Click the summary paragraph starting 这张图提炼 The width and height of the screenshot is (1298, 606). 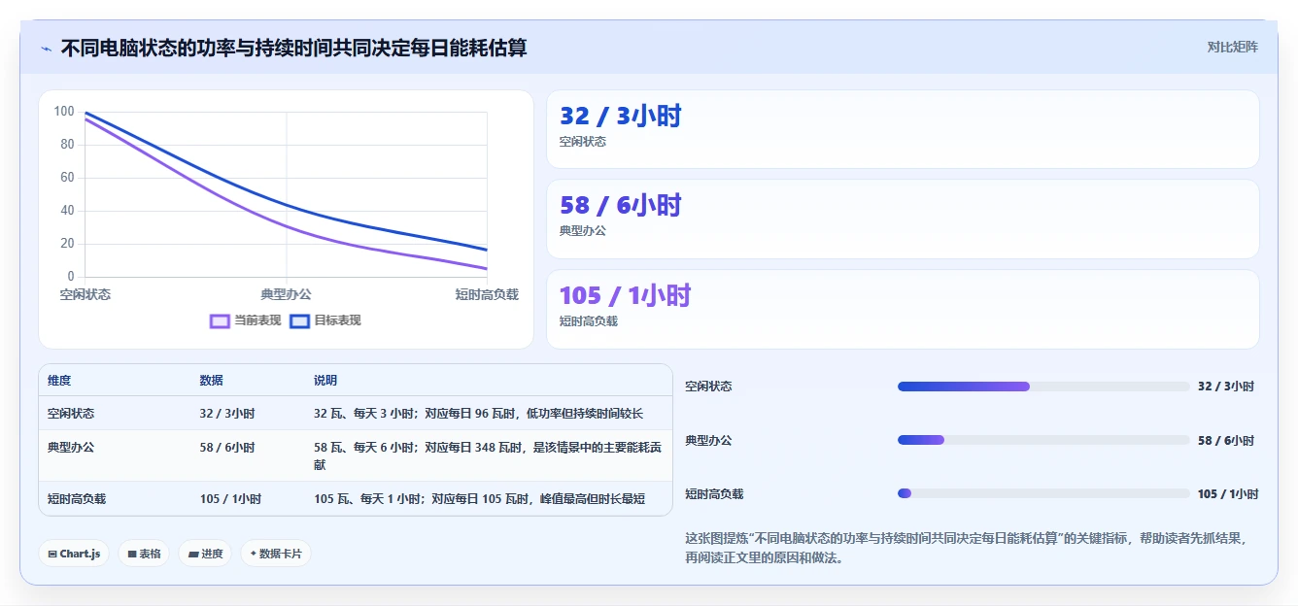pos(966,548)
